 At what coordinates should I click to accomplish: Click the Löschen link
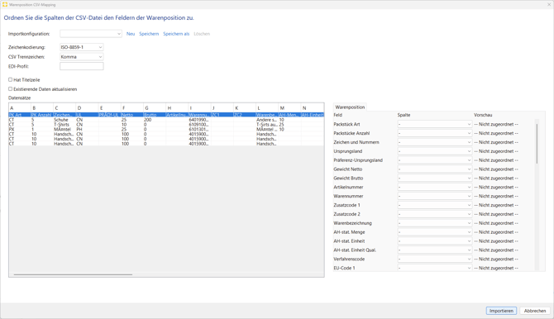coord(202,34)
